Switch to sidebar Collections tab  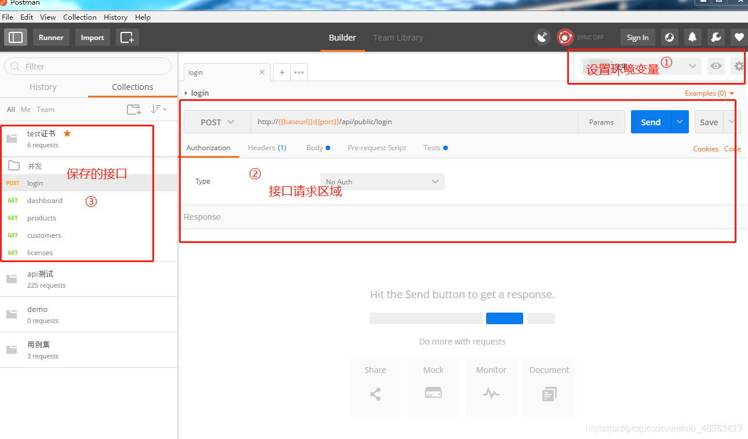point(133,87)
